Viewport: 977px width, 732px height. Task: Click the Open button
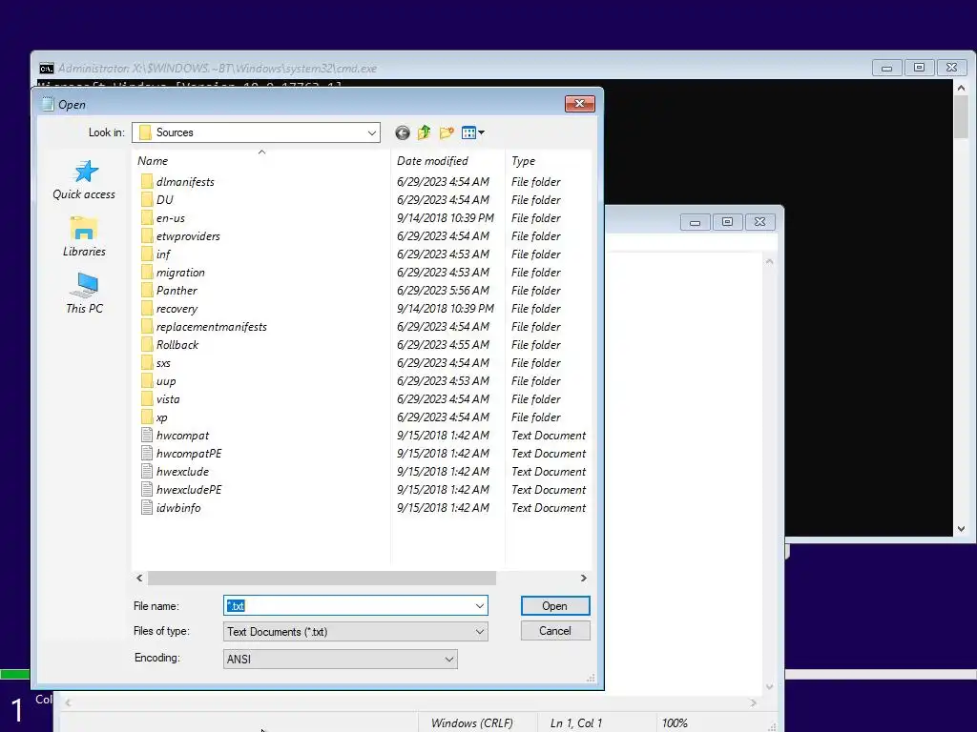click(x=555, y=605)
